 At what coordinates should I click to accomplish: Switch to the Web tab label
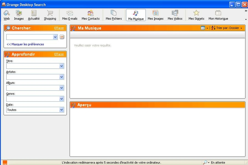7,19
